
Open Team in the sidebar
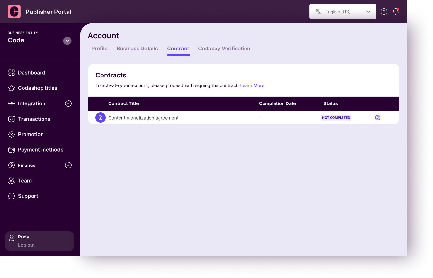(25, 181)
